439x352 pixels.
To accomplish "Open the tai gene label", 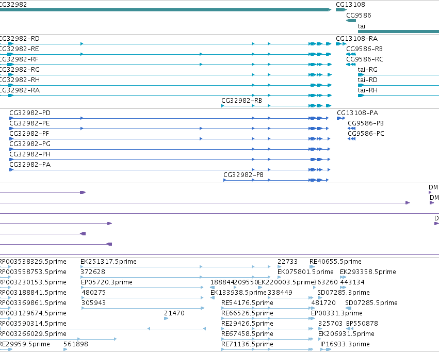I will click(x=362, y=26).
